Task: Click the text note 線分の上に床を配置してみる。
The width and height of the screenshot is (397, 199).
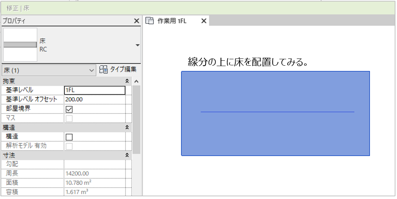Action: point(248,62)
